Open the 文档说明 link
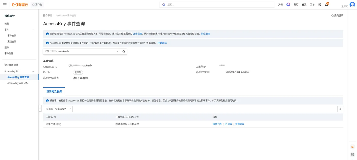The height and width of the screenshot is (160, 357). tap(137, 34)
